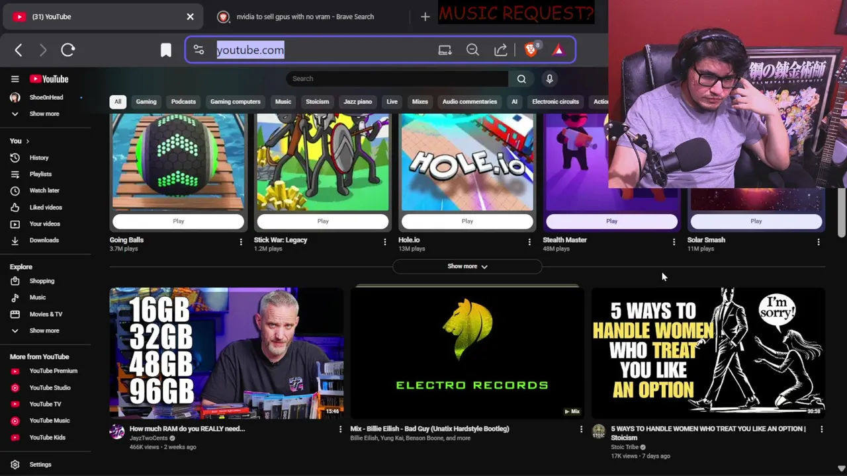
Task: Open the 16GB 32GB RAM video thumbnail
Action: pyautogui.click(x=226, y=352)
